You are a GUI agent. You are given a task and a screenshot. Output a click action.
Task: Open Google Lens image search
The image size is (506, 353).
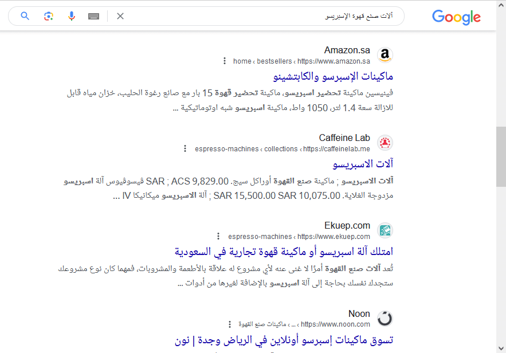(48, 16)
